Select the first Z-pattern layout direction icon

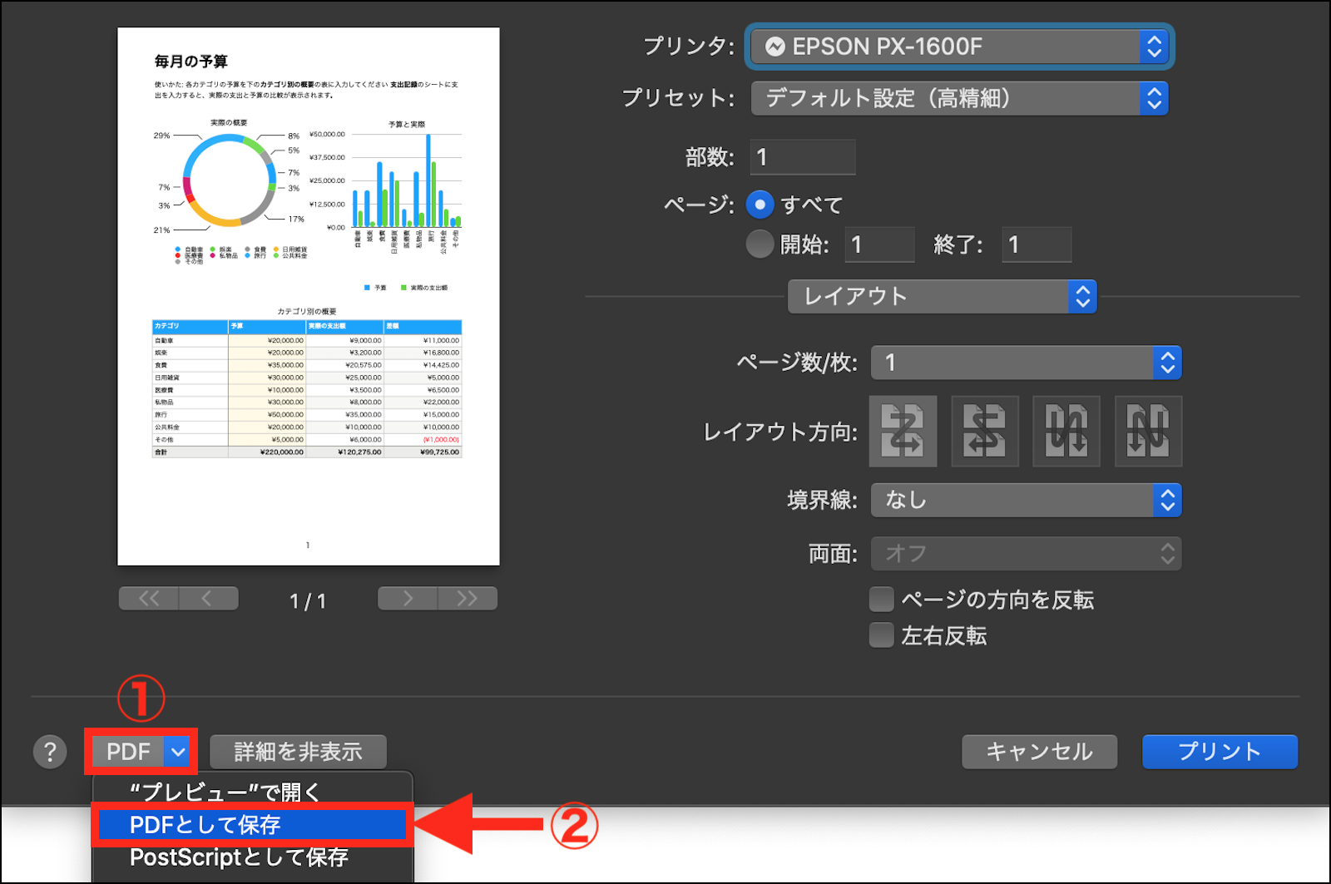(x=903, y=431)
